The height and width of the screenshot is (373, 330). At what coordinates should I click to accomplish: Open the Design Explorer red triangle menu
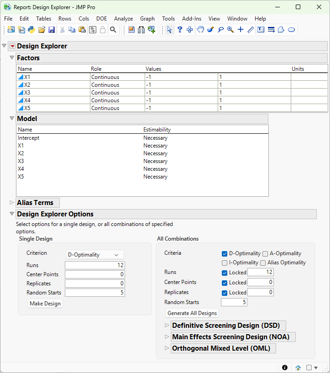click(x=13, y=46)
